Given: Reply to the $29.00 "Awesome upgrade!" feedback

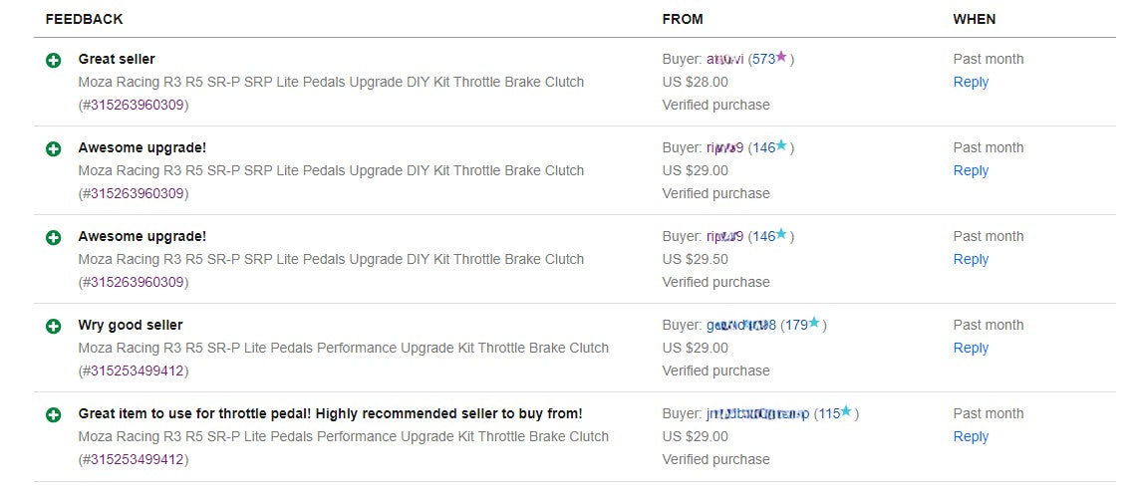Looking at the screenshot, I should [x=971, y=170].
